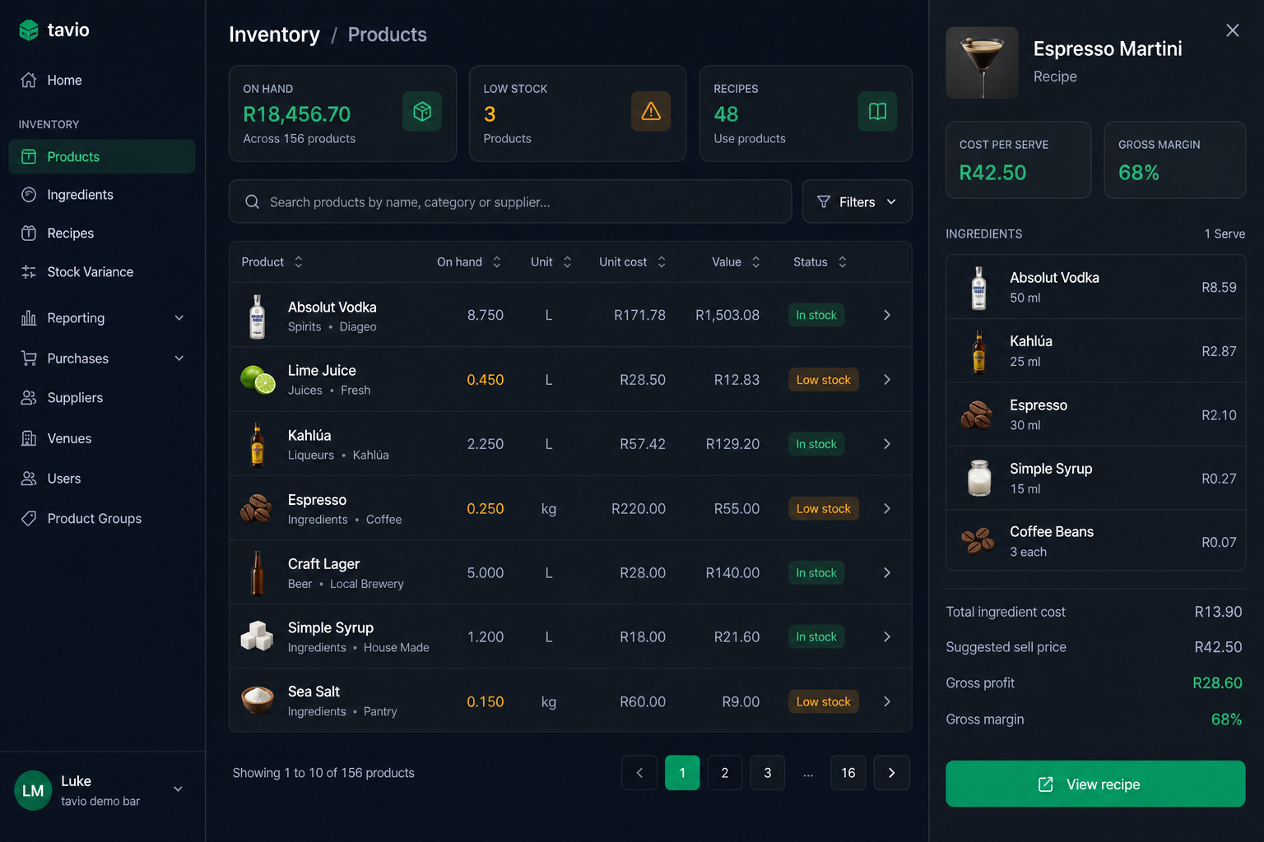The height and width of the screenshot is (842, 1264).
Task: Open Kahlúa row arrow
Action: click(887, 444)
